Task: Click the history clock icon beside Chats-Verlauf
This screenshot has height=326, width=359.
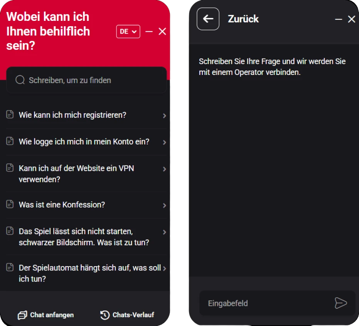Action: [104, 315]
